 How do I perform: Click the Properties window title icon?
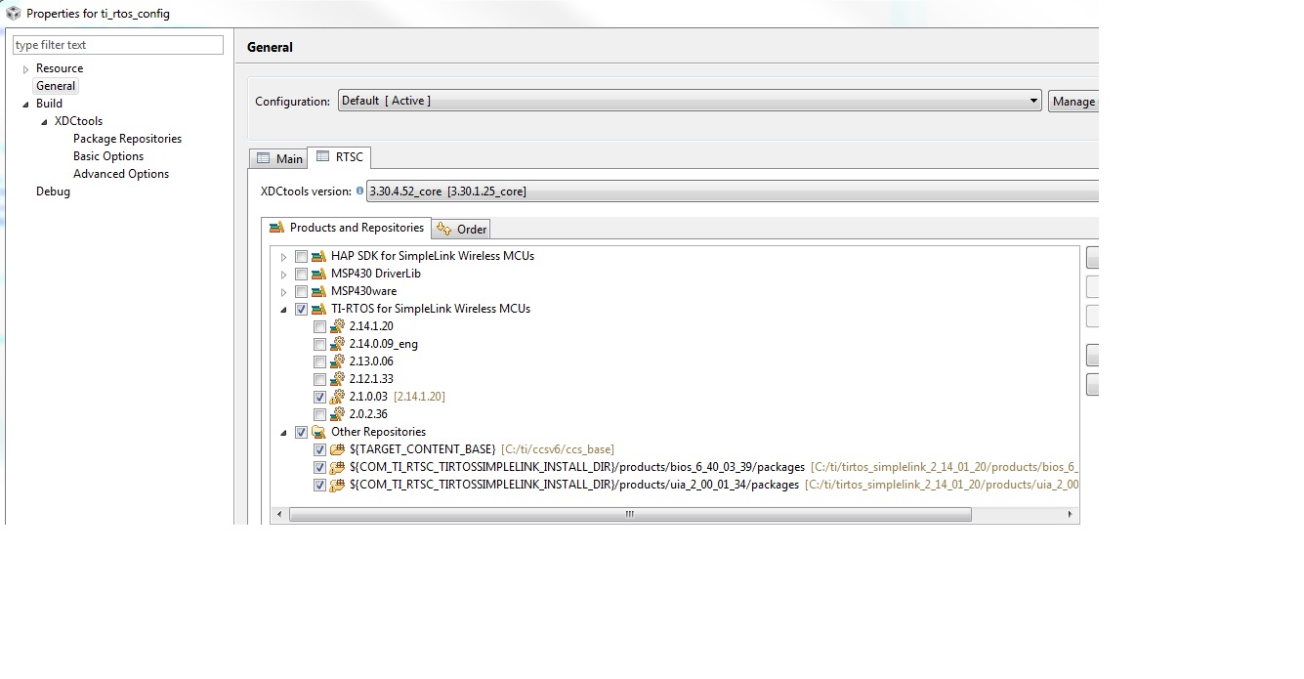tap(13, 13)
